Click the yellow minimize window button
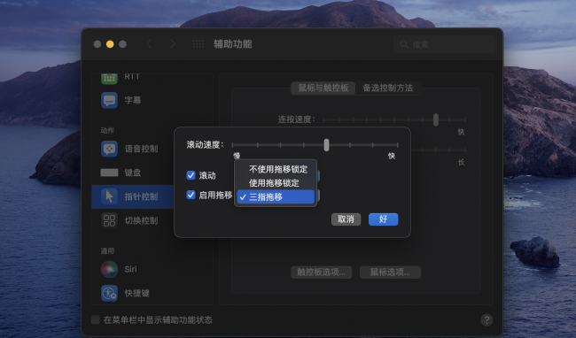This screenshot has width=576, height=338. (x=110, y=44)
